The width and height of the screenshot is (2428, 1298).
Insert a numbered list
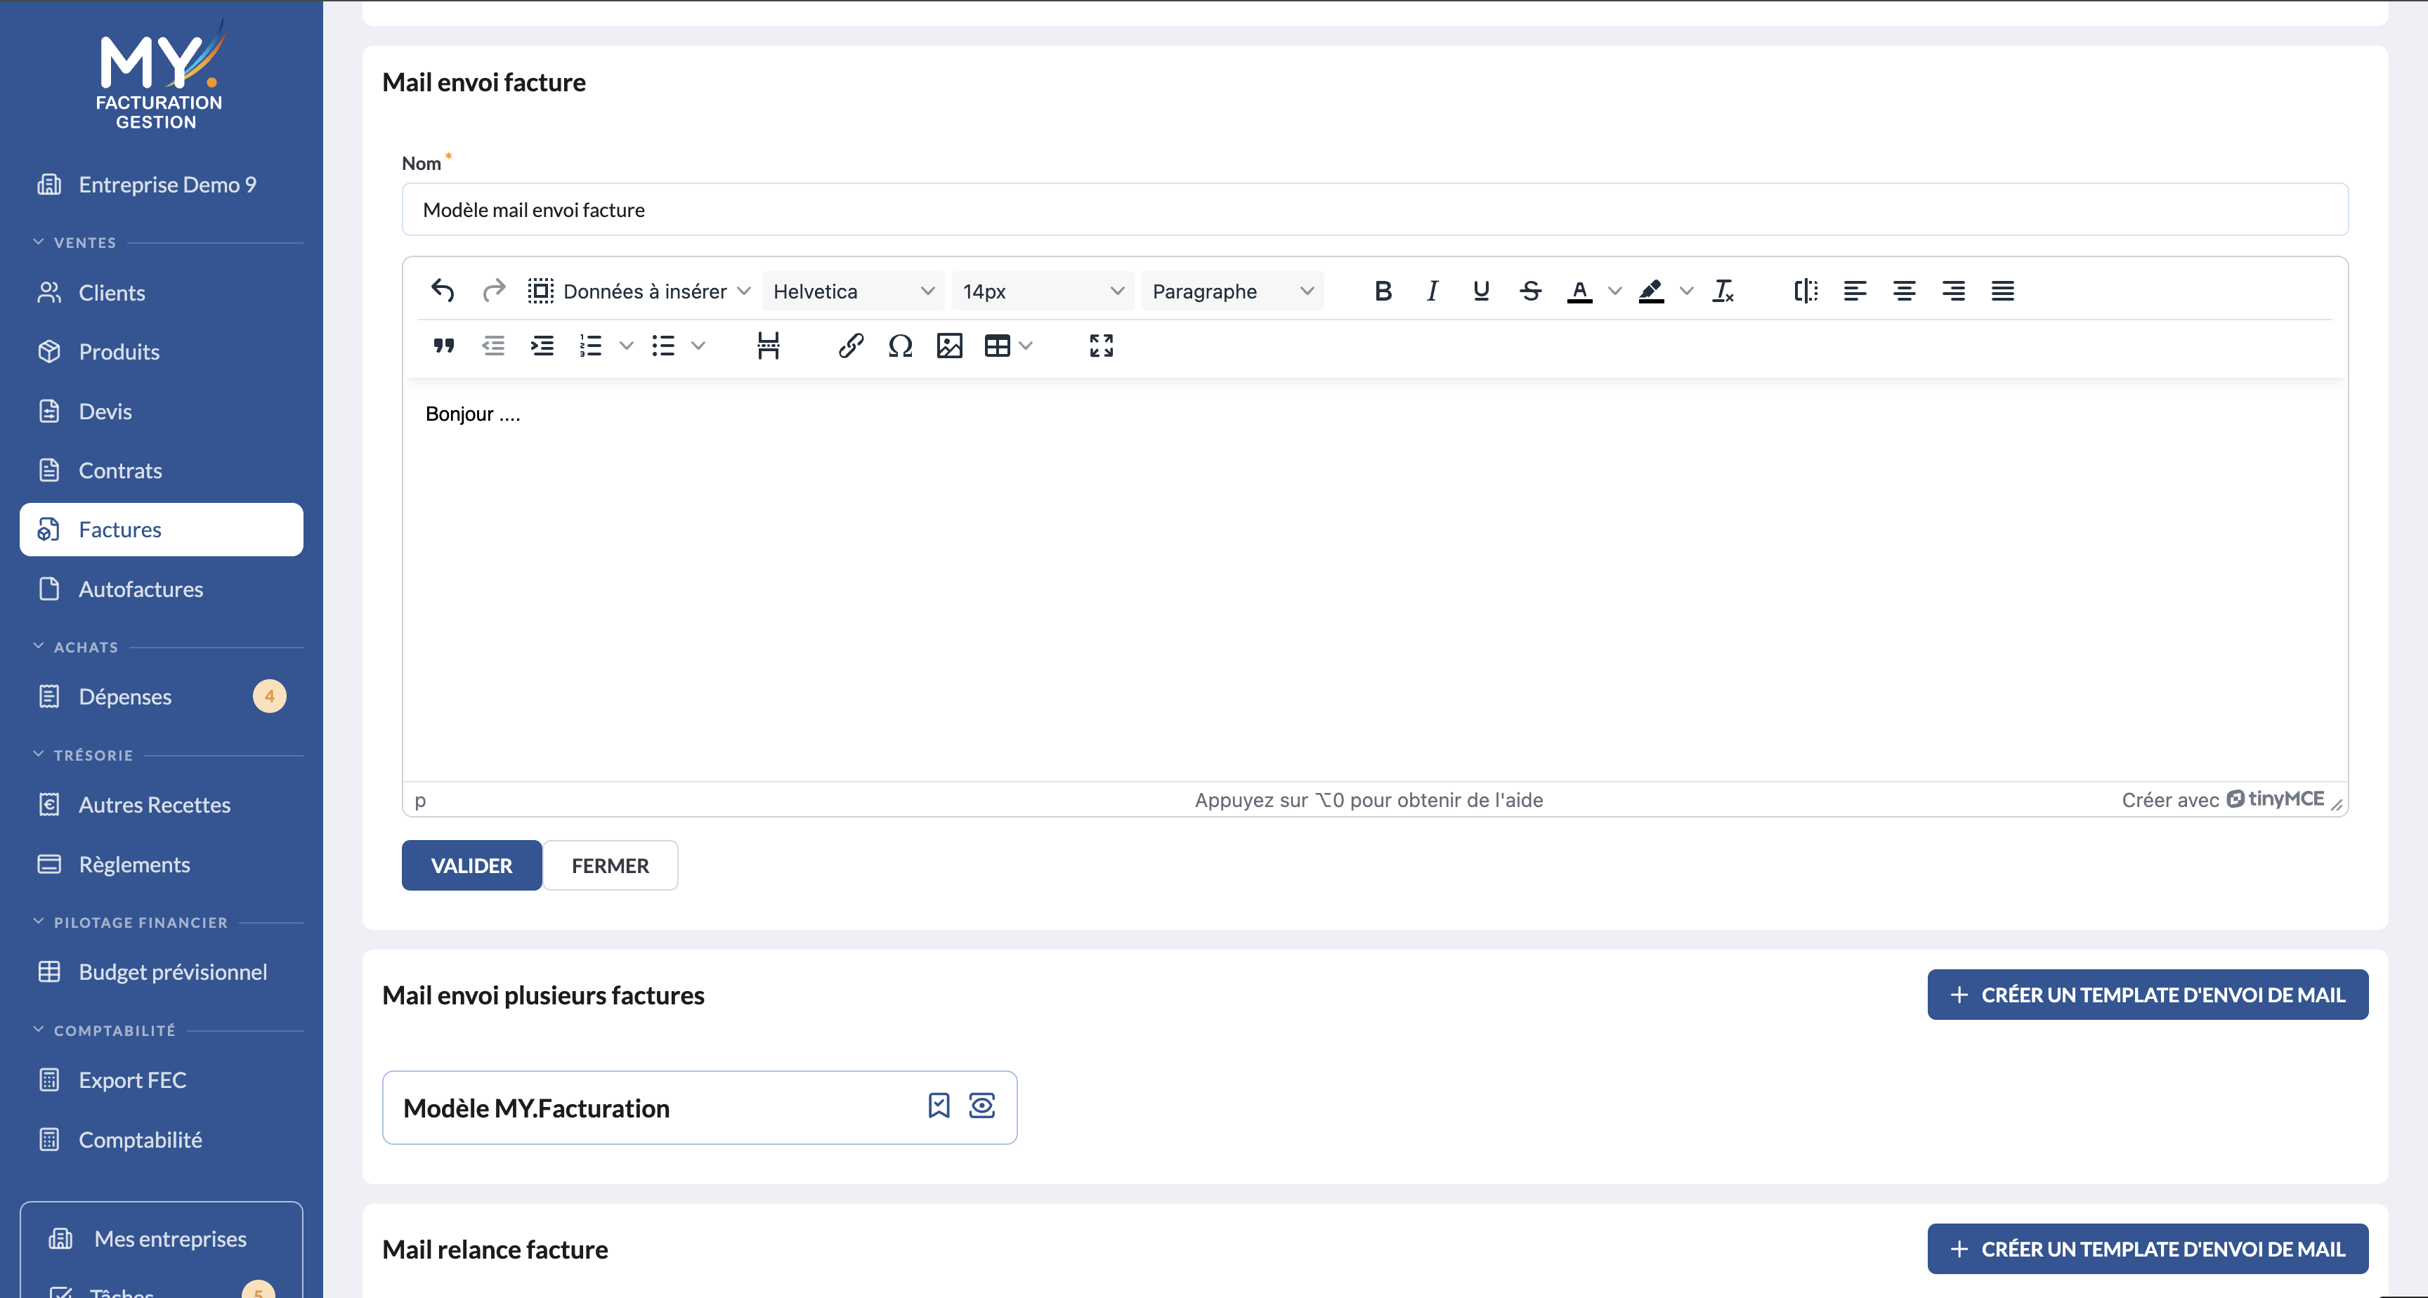coord(591,346)
